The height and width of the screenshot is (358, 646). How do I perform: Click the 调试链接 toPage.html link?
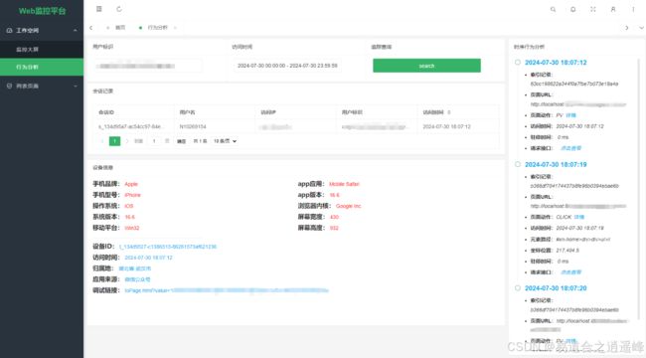click(227, 290)
